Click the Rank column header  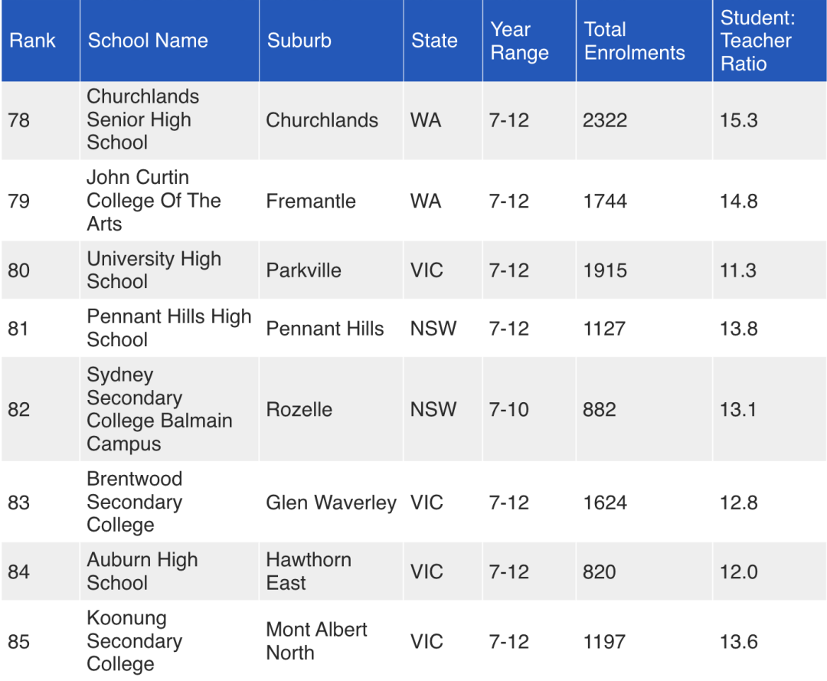32,41
